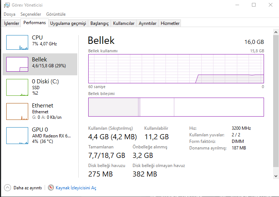Open the Görüntüle menu
Image resolution: width=279 pixels, height=197 pixels.
(56, 14)
